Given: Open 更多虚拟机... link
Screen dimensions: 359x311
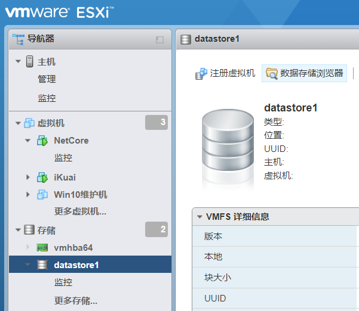Looking at the screenshot, I should pyautogui.click(x=80, y=212).
